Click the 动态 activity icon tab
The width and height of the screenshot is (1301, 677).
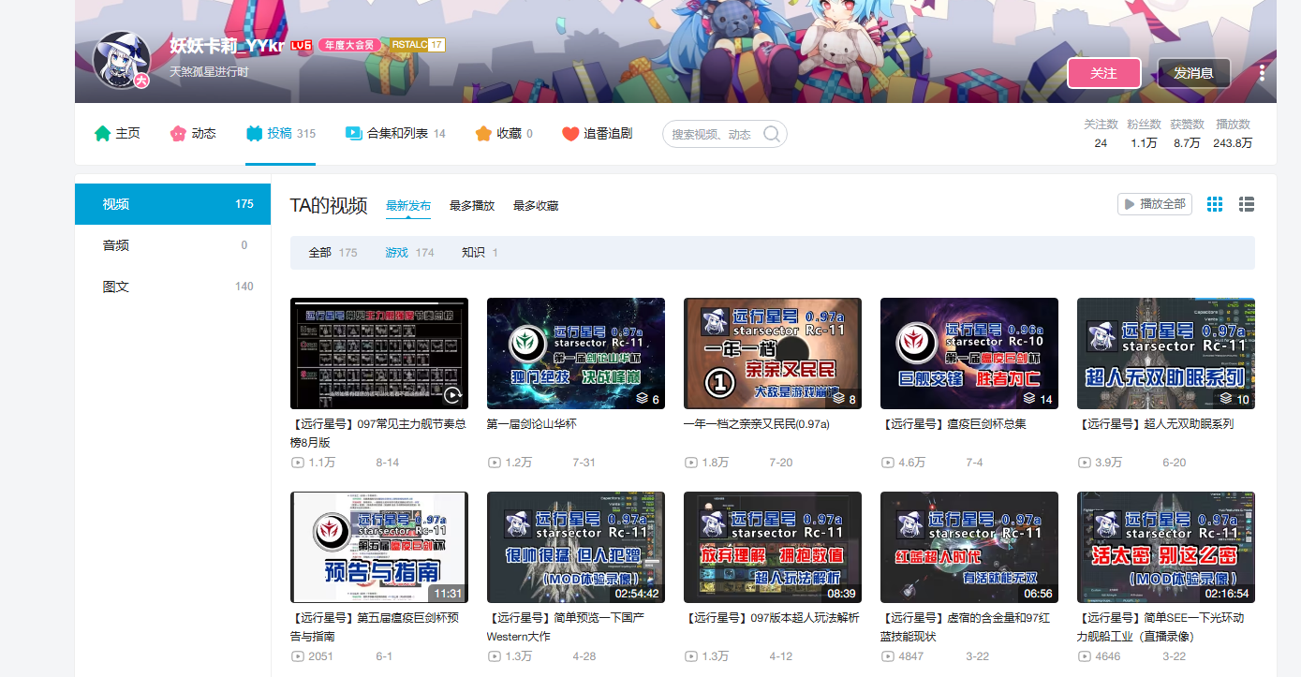(193, 134)
